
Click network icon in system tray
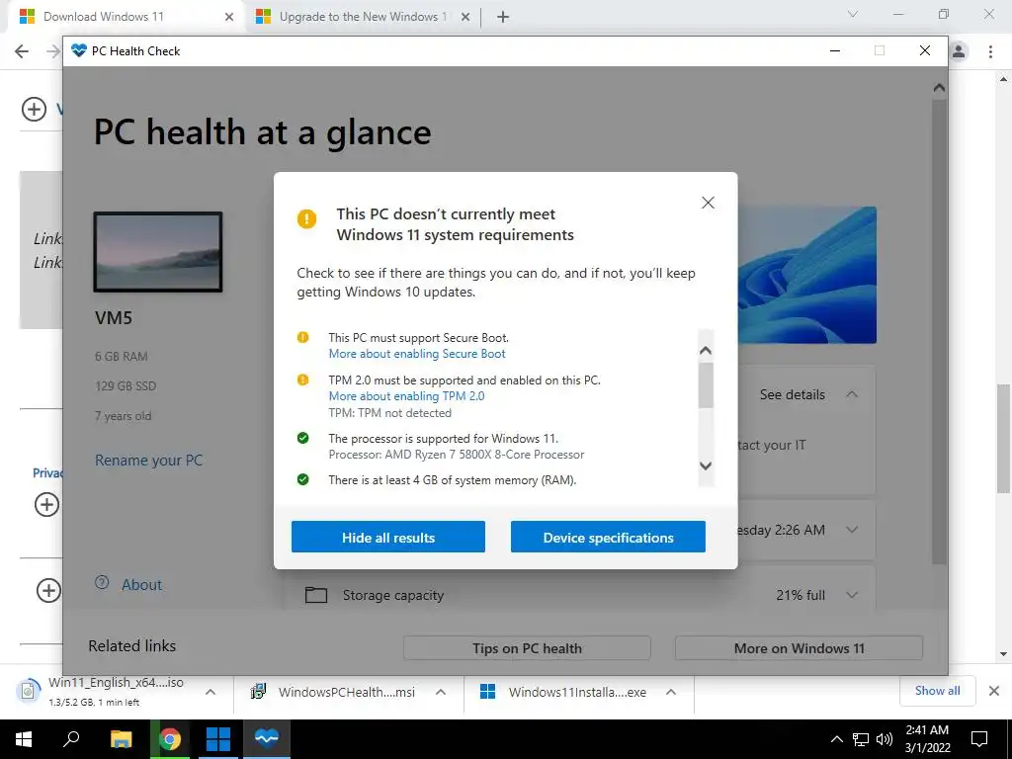coord(861,739)
